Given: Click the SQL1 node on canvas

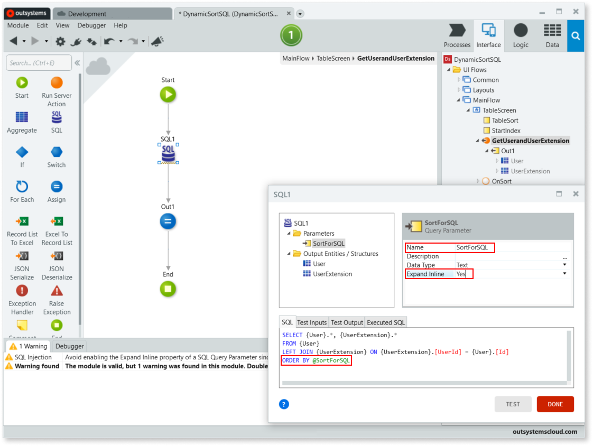Looking at the screenshot, I should [168, 154].
